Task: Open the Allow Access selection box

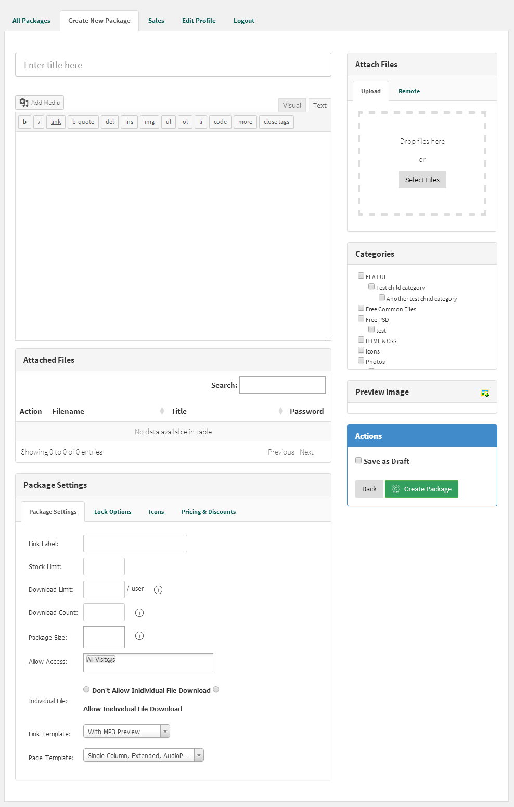Action: (148, 663)
